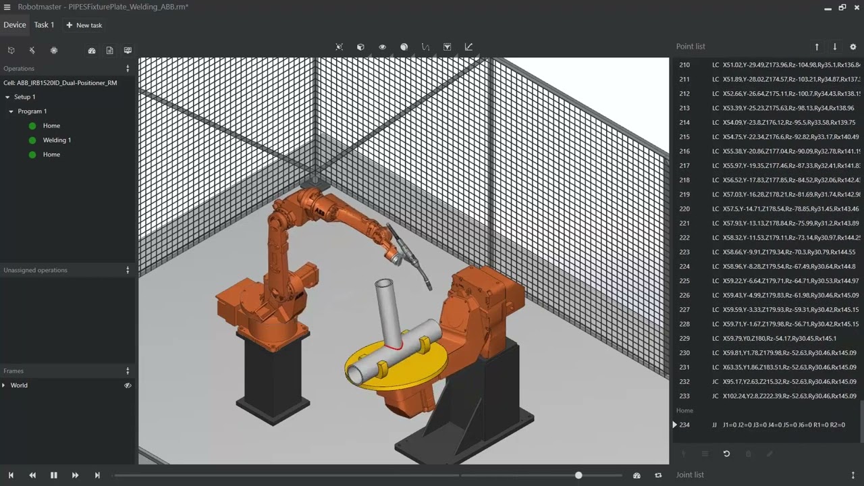Open the view cube orientation icon
This screenshot has width=864, height=486.
(x=360, y=47)
